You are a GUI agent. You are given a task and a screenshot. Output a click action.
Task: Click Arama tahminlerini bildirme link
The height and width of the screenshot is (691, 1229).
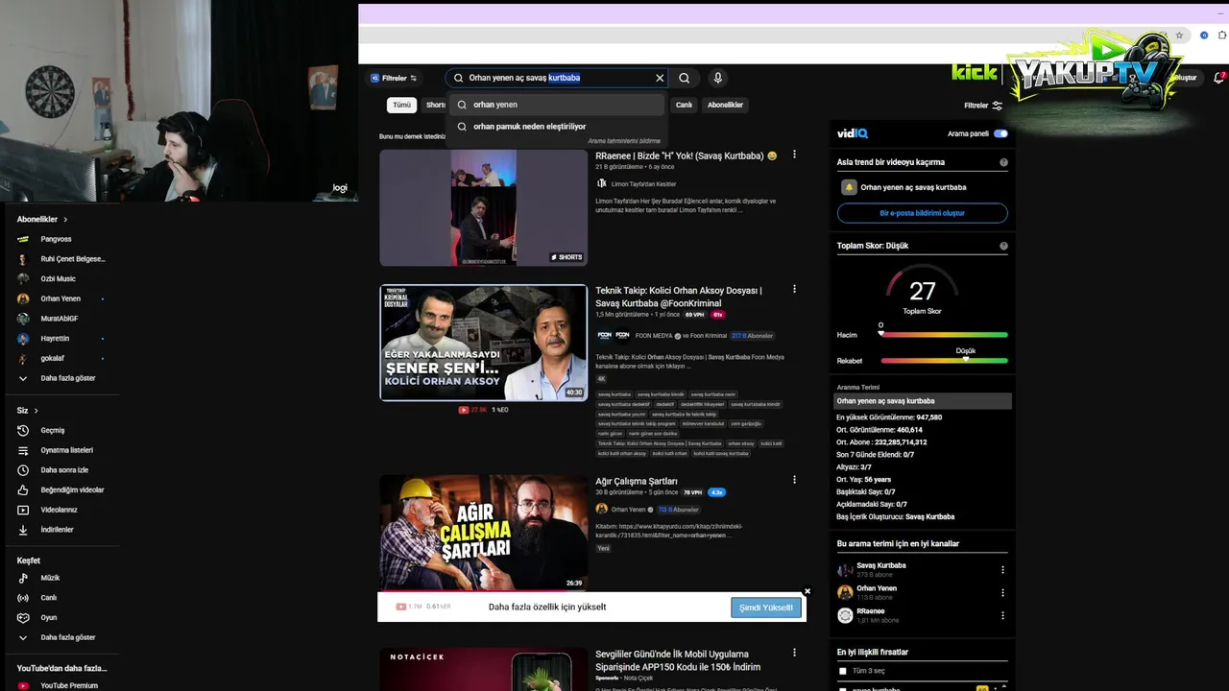[624, 141]
